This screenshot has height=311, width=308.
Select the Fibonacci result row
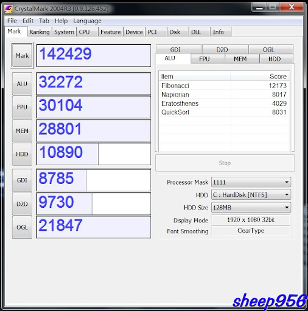[224, 86]
